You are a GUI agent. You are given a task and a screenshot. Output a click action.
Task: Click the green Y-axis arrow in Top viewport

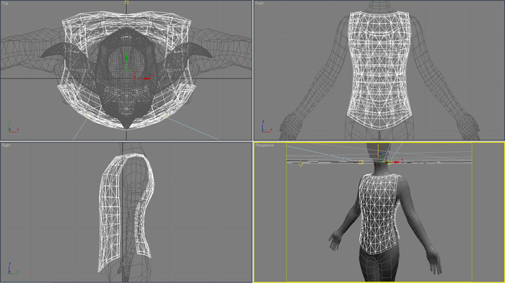126,57
